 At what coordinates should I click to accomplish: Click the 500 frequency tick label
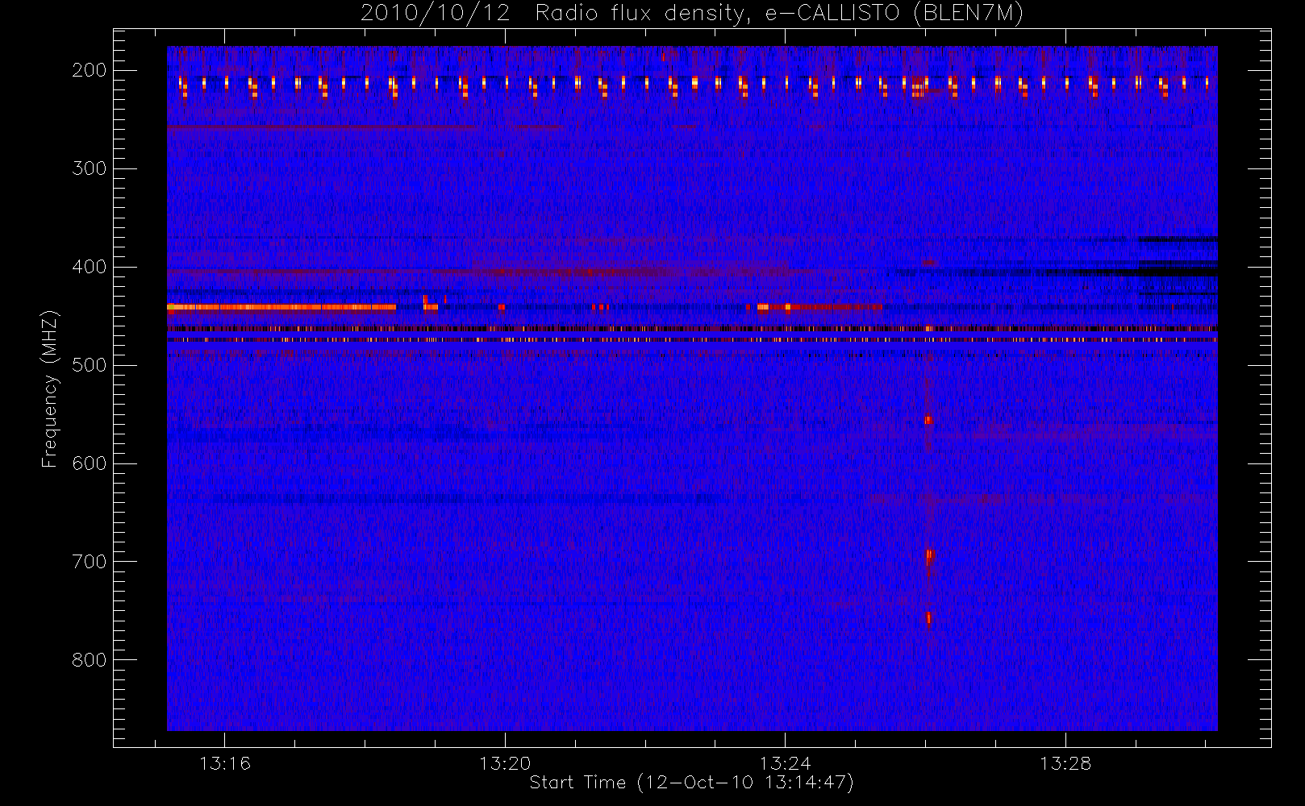coord(90,365)
